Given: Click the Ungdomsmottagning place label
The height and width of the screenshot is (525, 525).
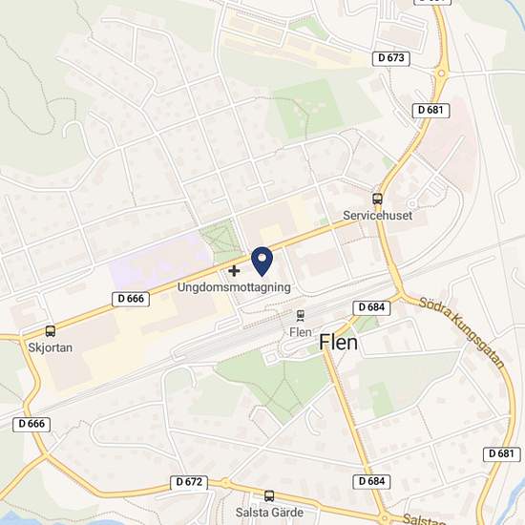Looking at the screenshot, I should coord(234,287).
